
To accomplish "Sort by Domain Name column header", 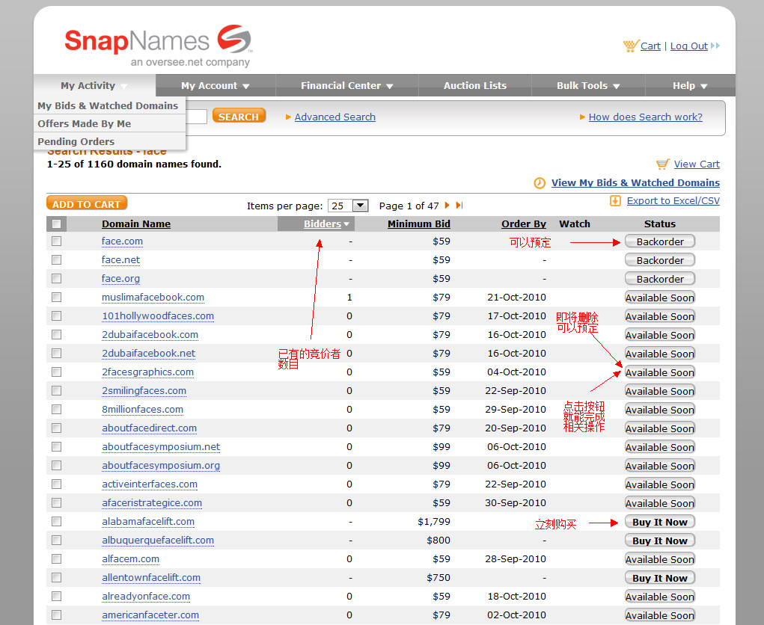I will [136, 224].
